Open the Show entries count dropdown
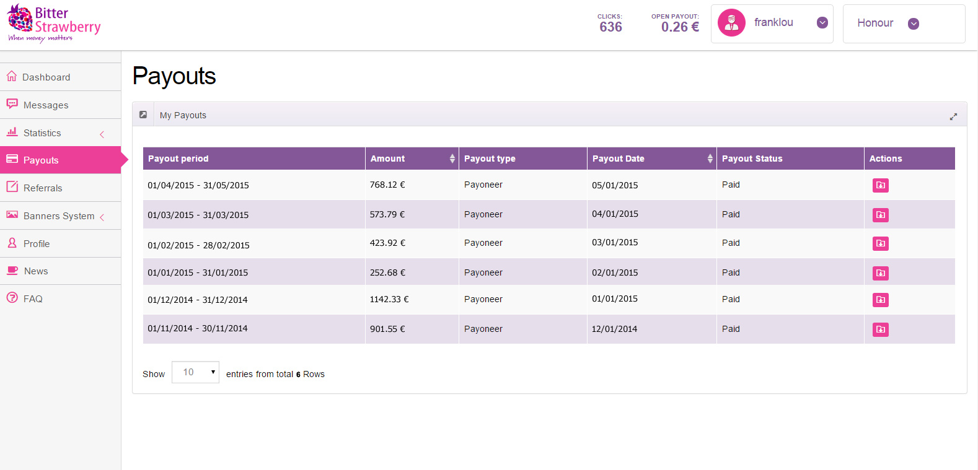 195,372
